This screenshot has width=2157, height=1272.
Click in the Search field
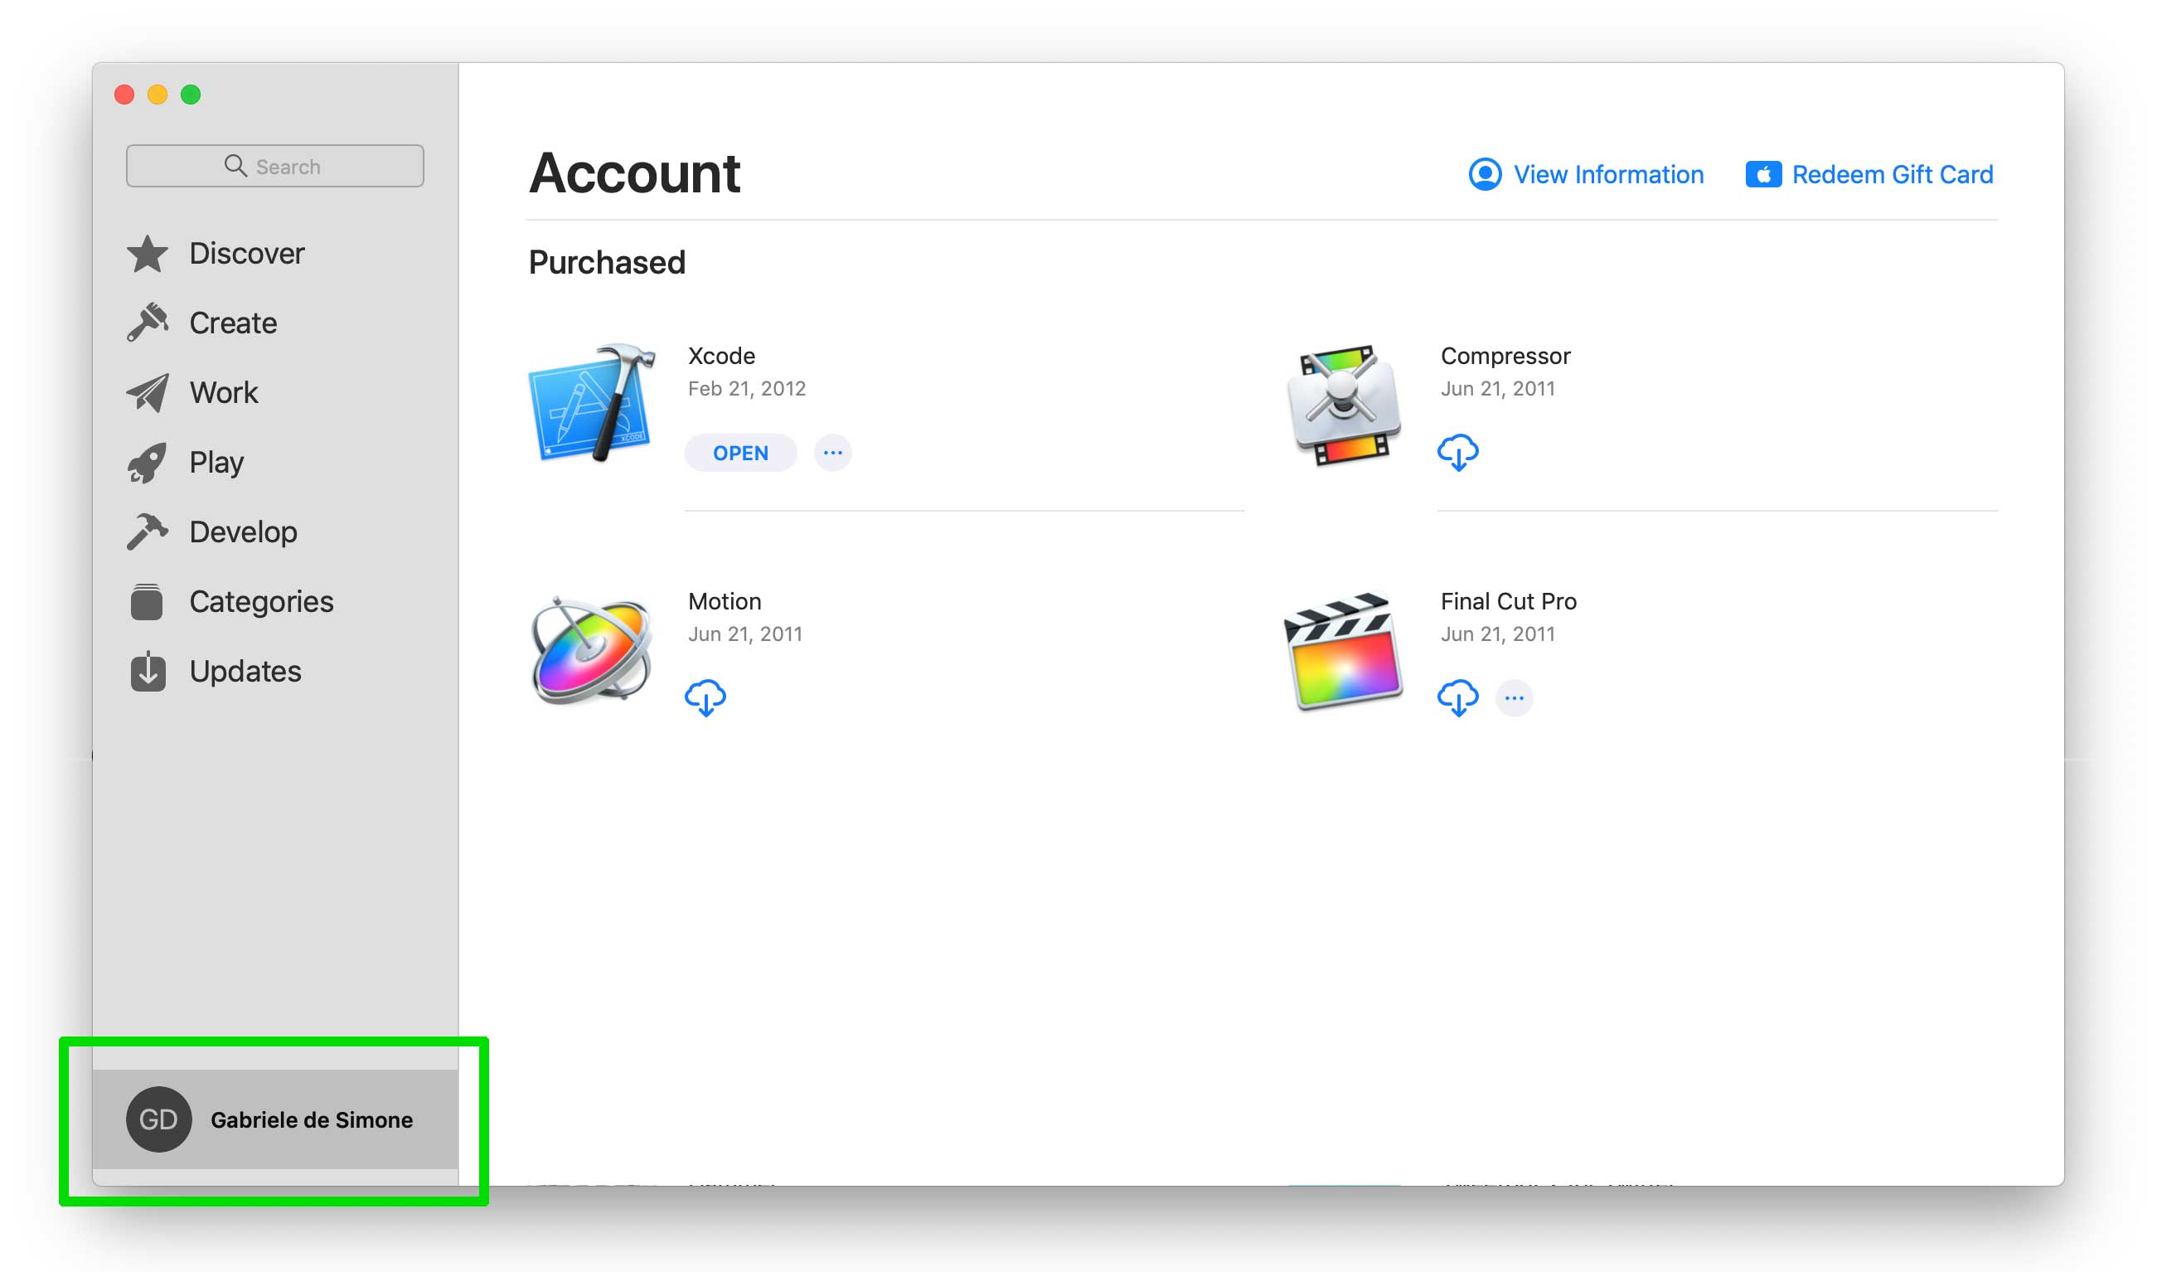coord(275,167)
